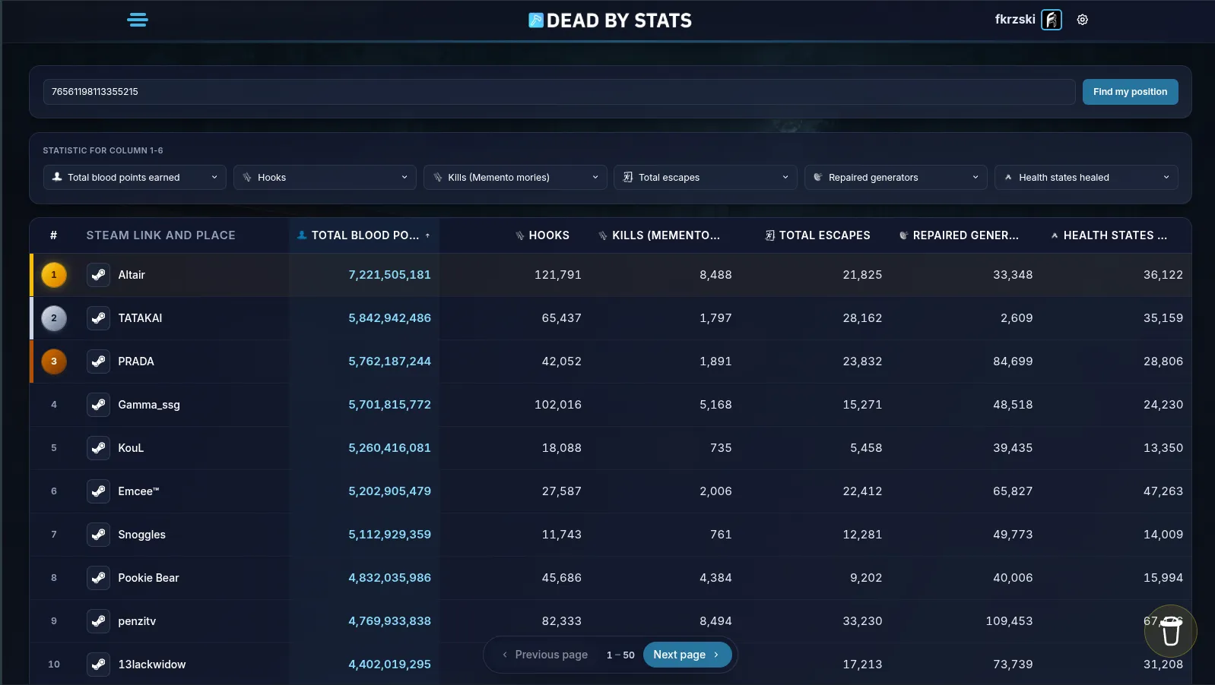This screenshot has width=1215, height=685.
Task: Open Pookie Bear's Steam profile icon
Action: click(x=98, y=578)
